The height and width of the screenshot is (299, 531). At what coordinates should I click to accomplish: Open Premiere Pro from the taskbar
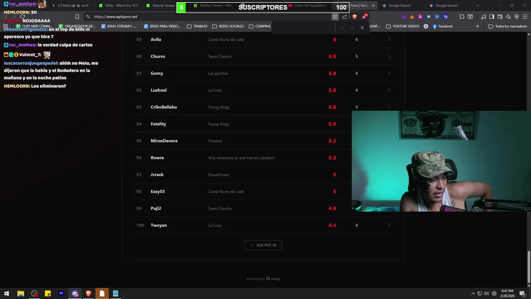pos(61,294)
